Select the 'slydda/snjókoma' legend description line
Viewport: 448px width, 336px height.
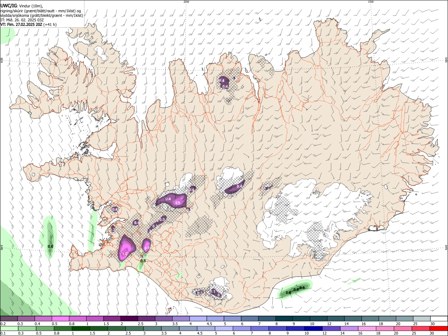(42, 15)
